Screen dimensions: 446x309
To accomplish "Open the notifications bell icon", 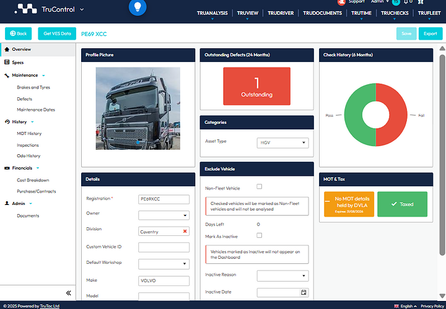I will (406, 2).
